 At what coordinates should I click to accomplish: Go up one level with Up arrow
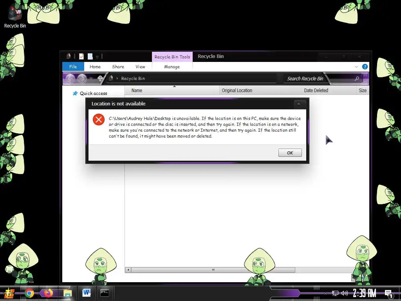point(100,78)
